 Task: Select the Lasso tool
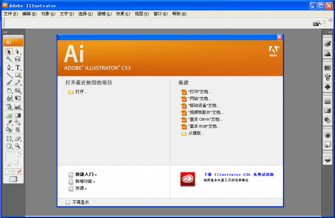click(17, 59)
